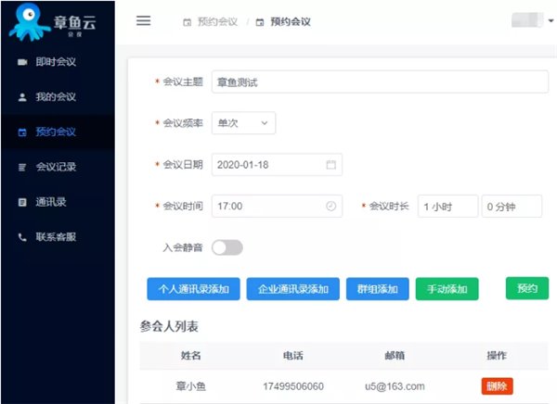The height and width of the screenshot is (404, 557).
Task: Click the calendar icon in date field
Action: 330,165
